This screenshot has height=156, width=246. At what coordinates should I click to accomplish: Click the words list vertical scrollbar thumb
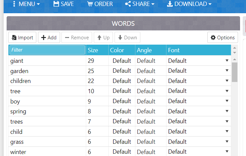(x=234, y=72)
